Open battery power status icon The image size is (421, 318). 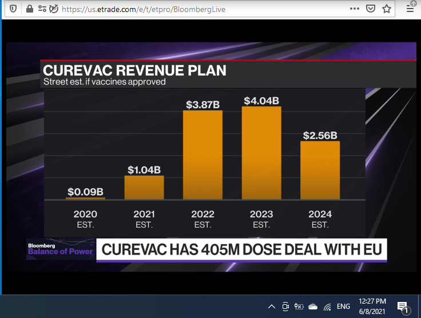pyautogui.click(x=299, y=307)
